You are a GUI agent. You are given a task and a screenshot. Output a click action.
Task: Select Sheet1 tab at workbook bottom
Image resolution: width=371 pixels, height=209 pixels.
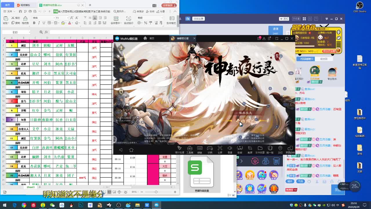(31, 187)
